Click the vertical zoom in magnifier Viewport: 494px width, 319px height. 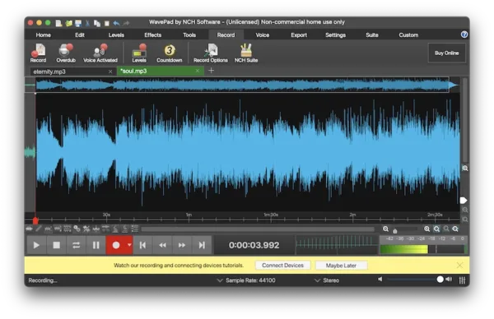coord(465,169)
